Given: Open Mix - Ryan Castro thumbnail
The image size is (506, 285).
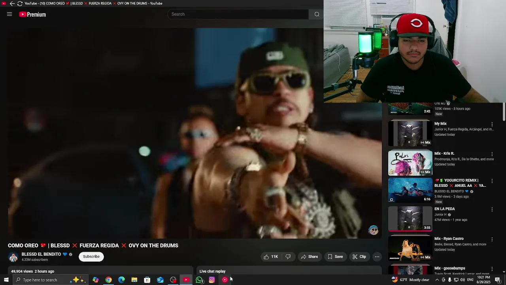Looking at the screenshot, I should tap(410, 248).
